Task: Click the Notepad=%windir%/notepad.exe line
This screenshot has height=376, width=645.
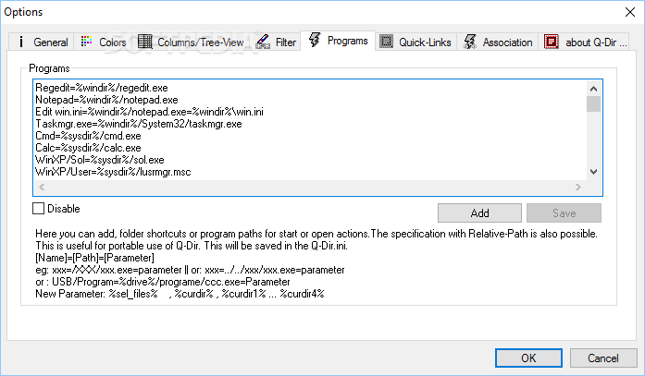Action: 106,100
